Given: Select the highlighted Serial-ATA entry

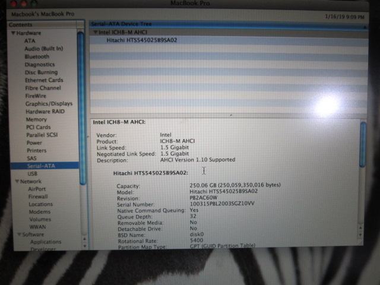Looking at the screenshot, I should coord(45,166).
